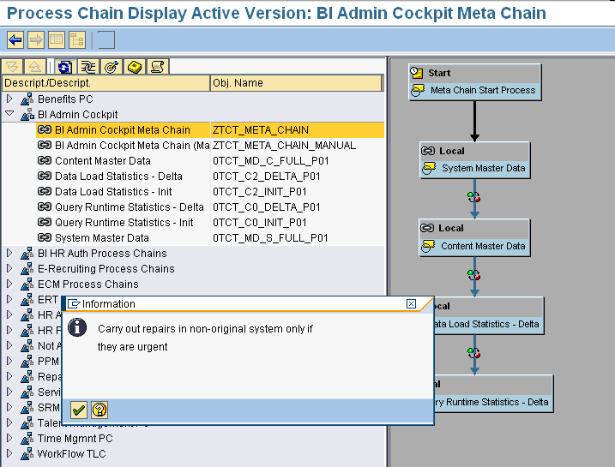
Task: Click status link icon below Content Master Data node
Action: point(473,275)
